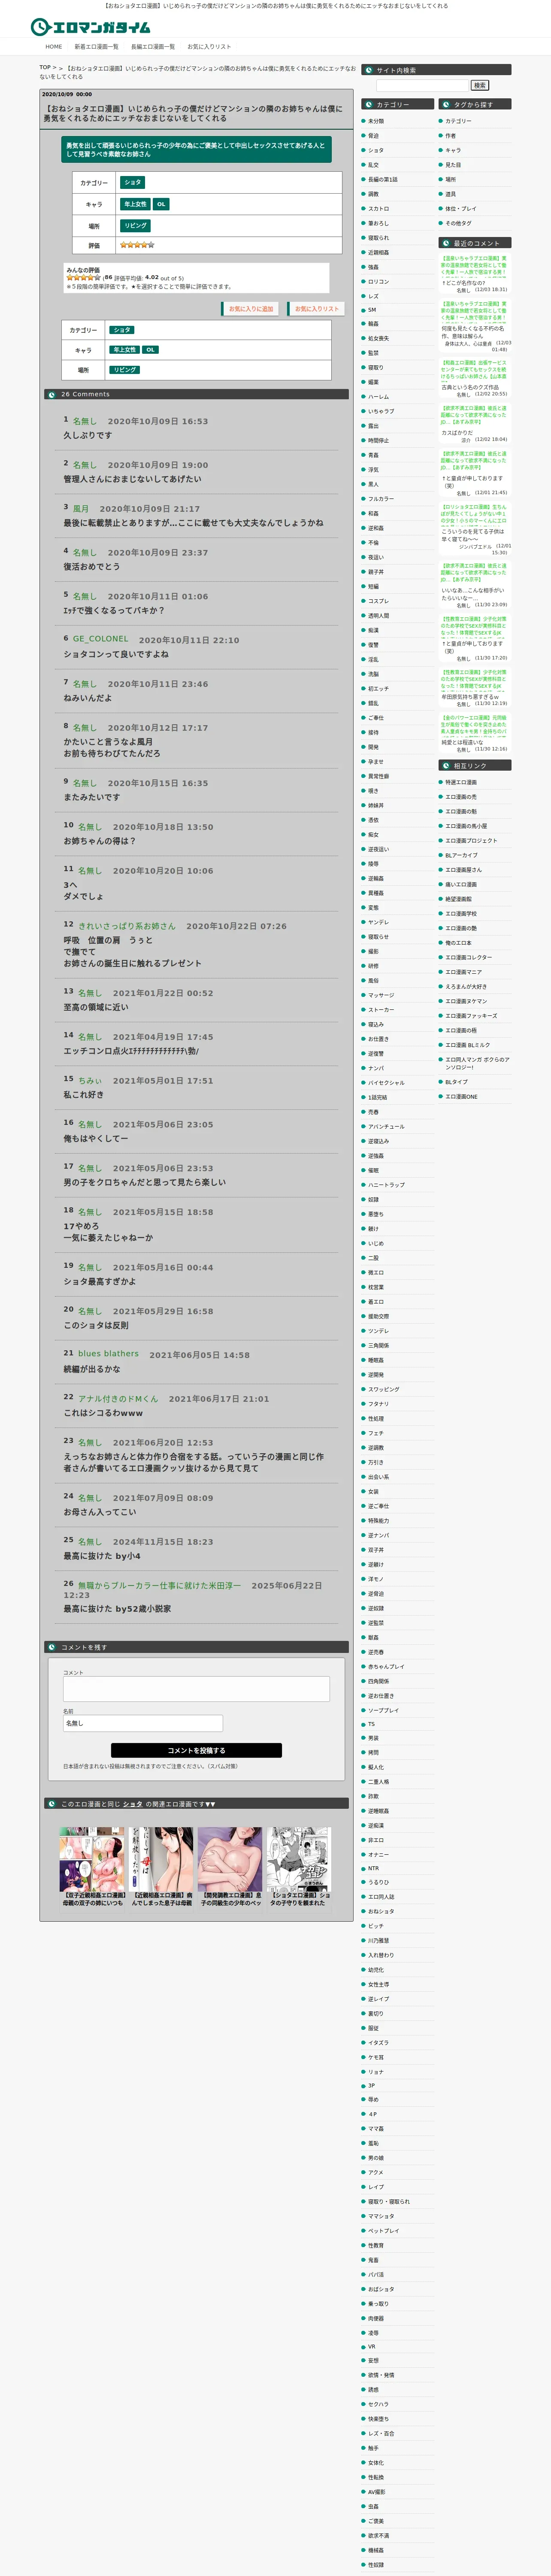Click the リビング tag in 場所 row

click(135, 226)
